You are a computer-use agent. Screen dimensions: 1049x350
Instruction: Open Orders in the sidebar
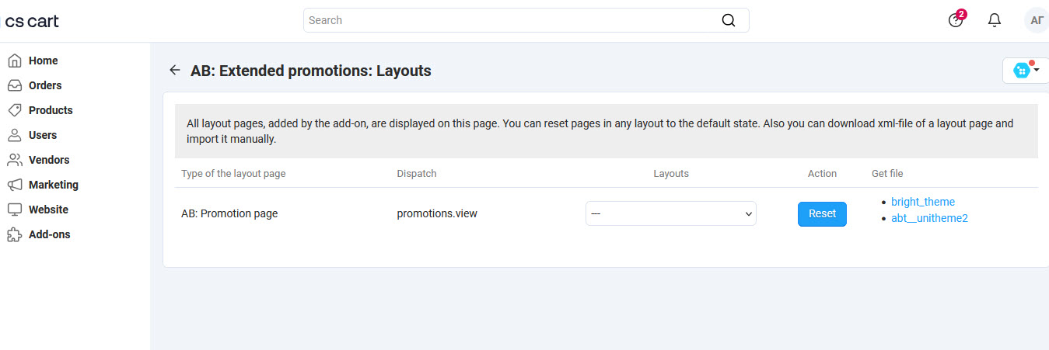coord(45,85)
